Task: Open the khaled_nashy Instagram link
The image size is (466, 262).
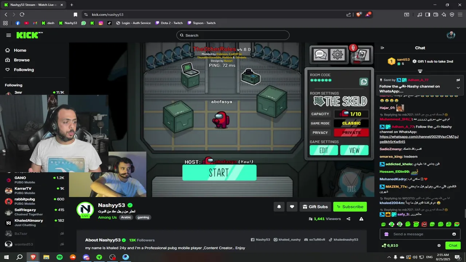Action: click(287, 240)
